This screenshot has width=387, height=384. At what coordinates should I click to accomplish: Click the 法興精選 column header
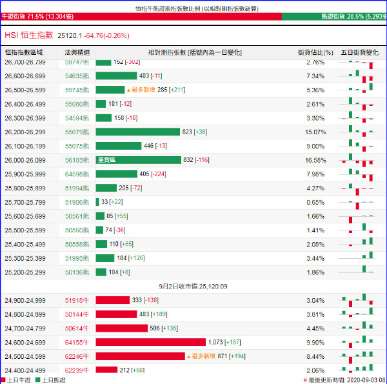point(77,52)
